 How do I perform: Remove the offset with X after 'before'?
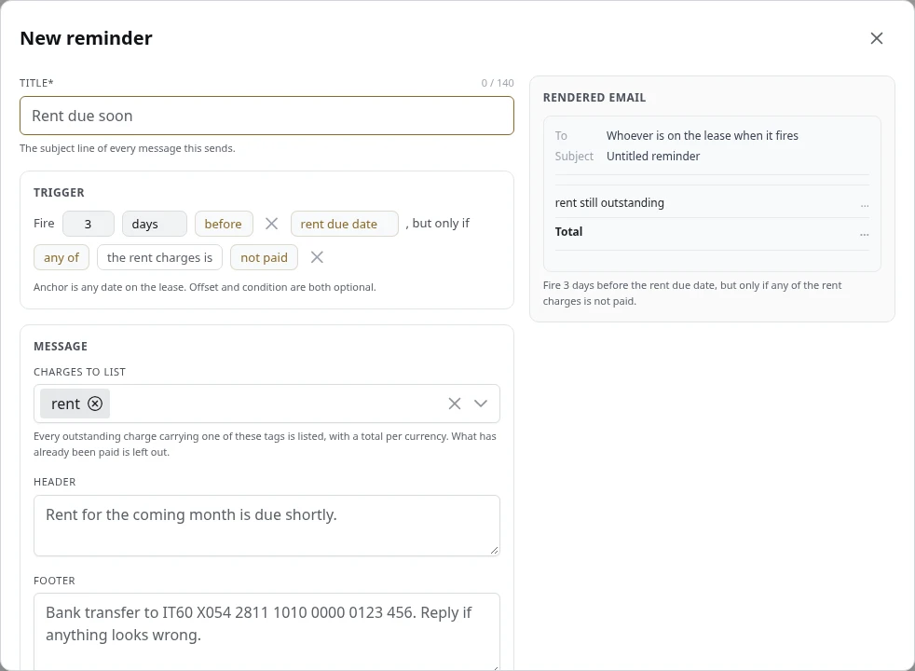pos(271,224)
